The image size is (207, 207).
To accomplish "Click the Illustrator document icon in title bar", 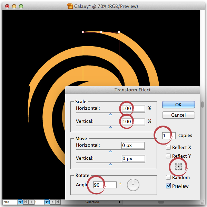I will [70, 6].
